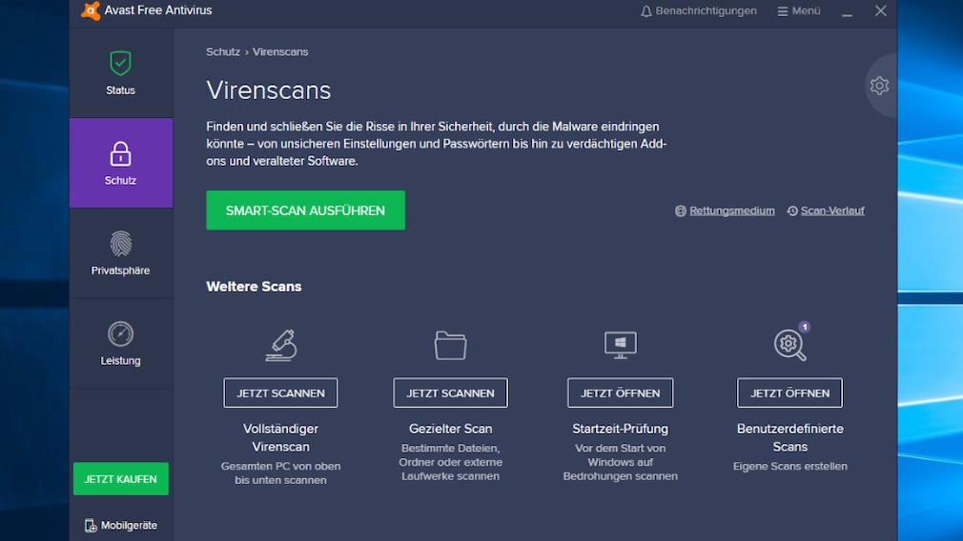Image resolution: width=963 pixels, height=541 pixels.
Task: Run the SMART-SCAN AUSFÜHREN button
Action: [305, 210]
